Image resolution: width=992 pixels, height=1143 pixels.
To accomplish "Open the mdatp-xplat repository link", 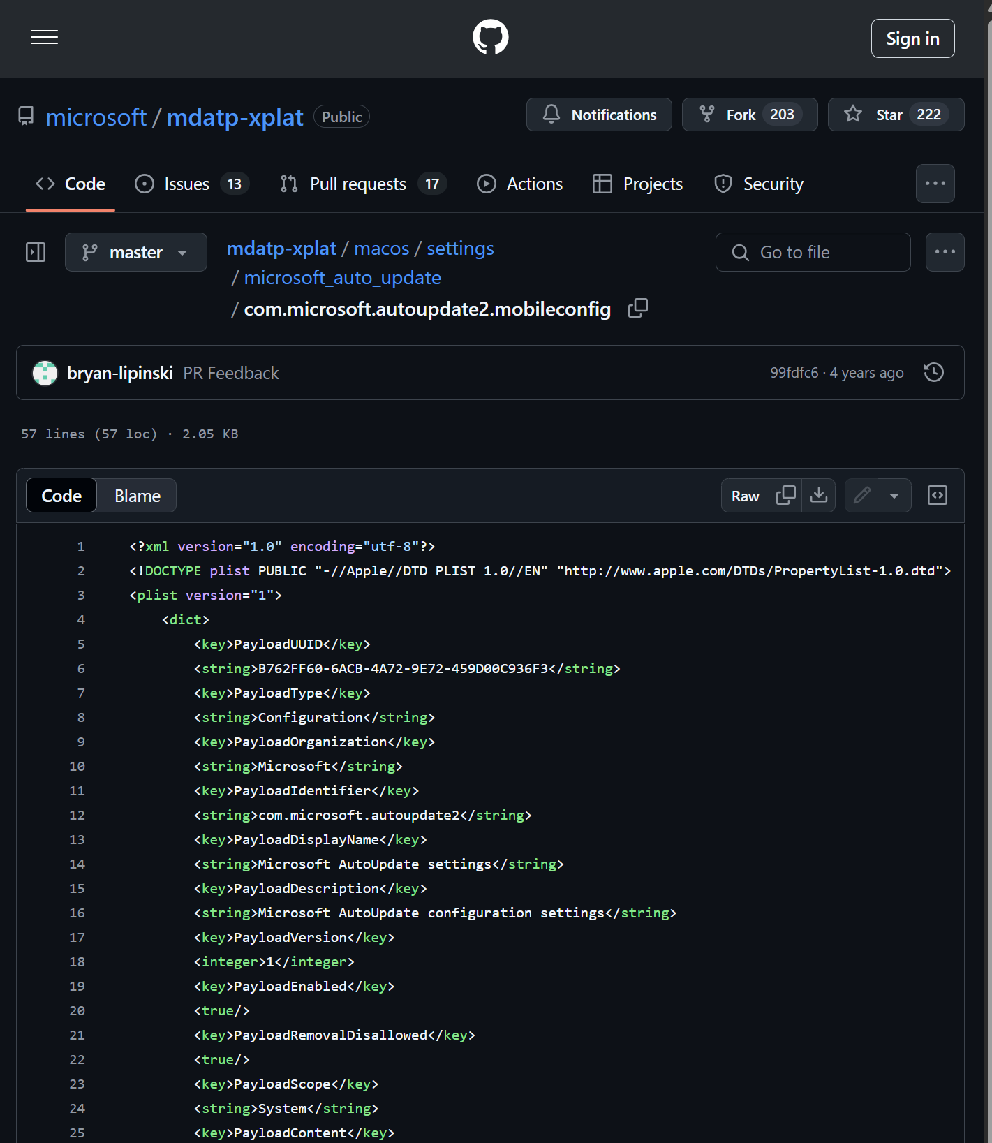I will point(235,117).
